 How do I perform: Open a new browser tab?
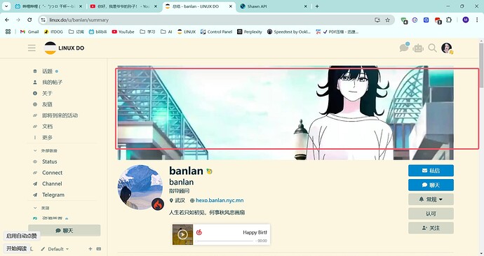coord(317,6)
